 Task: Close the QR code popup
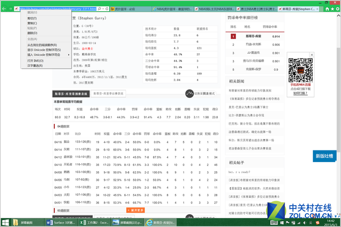tap(312, 55)
